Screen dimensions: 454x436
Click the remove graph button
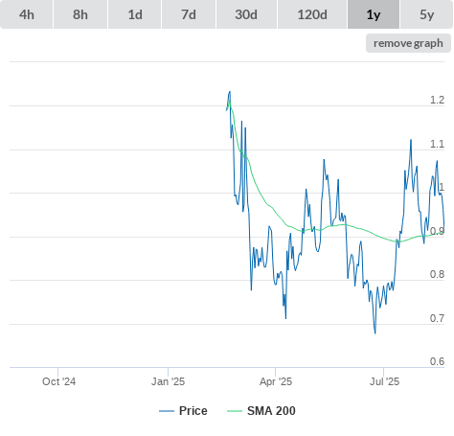point(408,43)
